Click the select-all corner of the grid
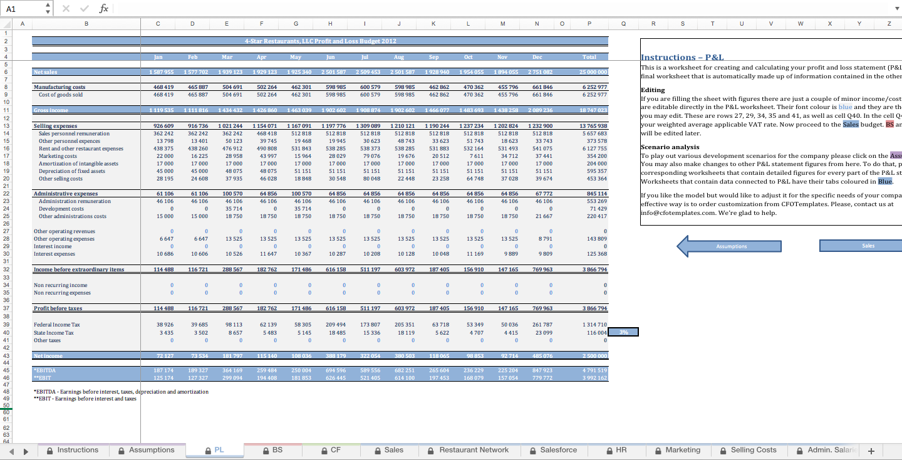The height and width of the screenshot is (460, 902). pyautogui.click(x=6, y=23)
